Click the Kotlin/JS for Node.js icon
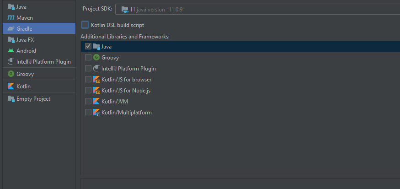400x189 pixels. coord(96,91)
